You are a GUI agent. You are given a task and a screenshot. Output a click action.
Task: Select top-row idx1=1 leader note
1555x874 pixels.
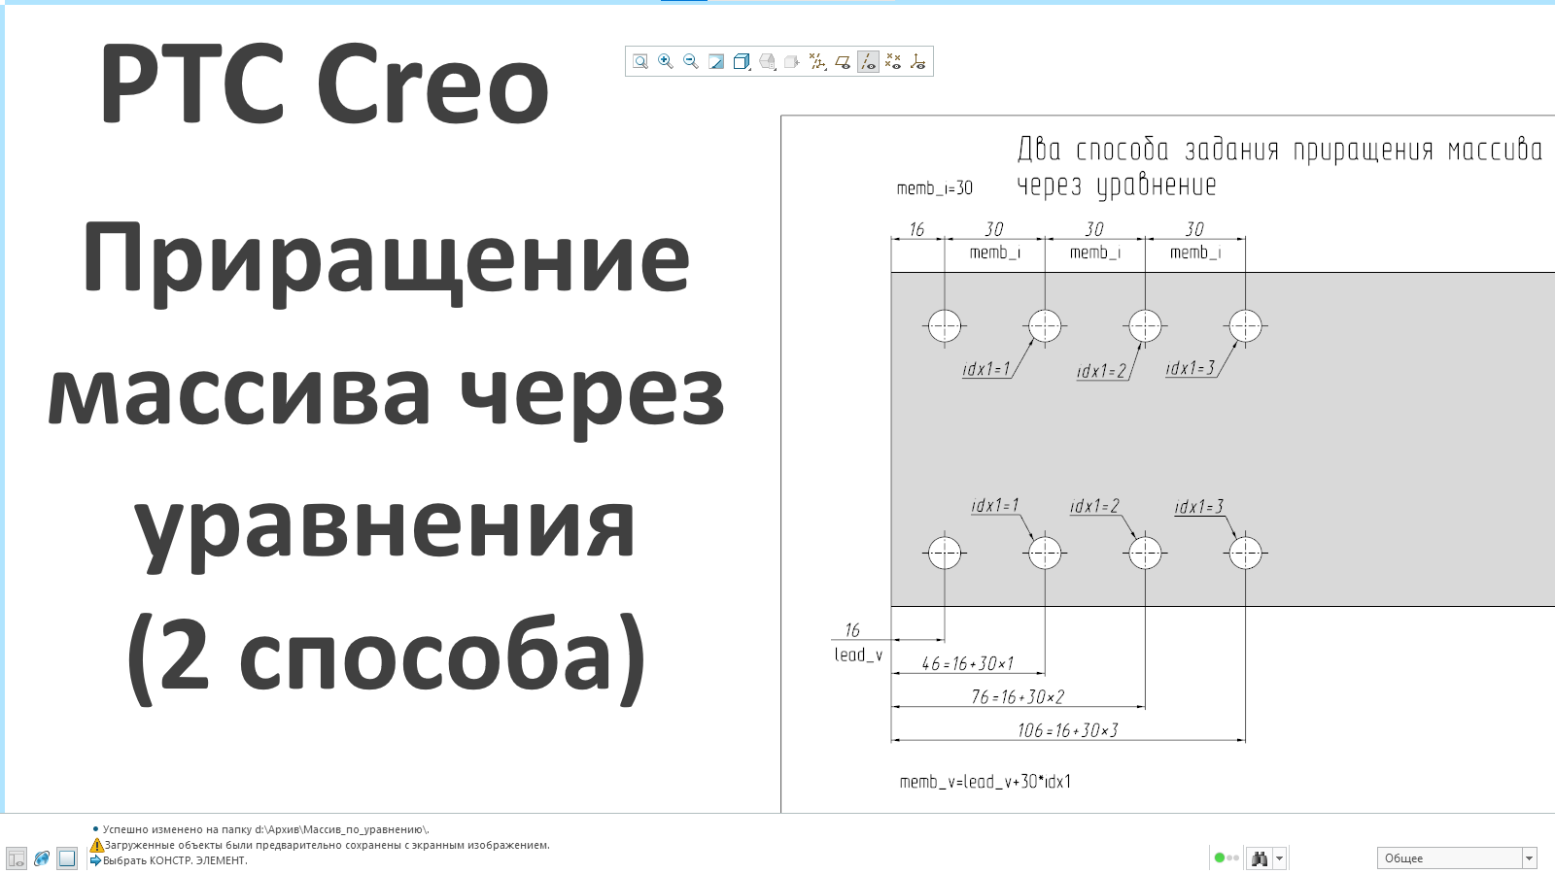pos(985,369)
